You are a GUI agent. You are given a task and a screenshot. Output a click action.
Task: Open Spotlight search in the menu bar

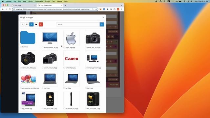[x=188, y=1]
